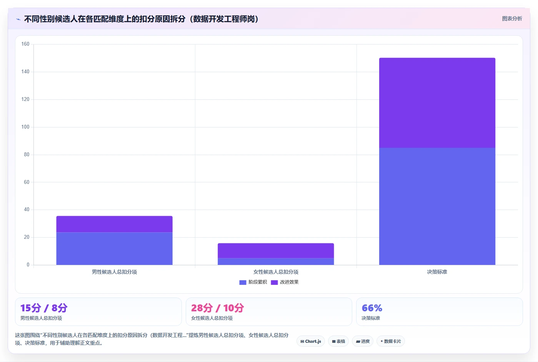Click 女性候选人总扣分项 card label
The height and width of the screenshot is (362, 538).
pos(212,318)
